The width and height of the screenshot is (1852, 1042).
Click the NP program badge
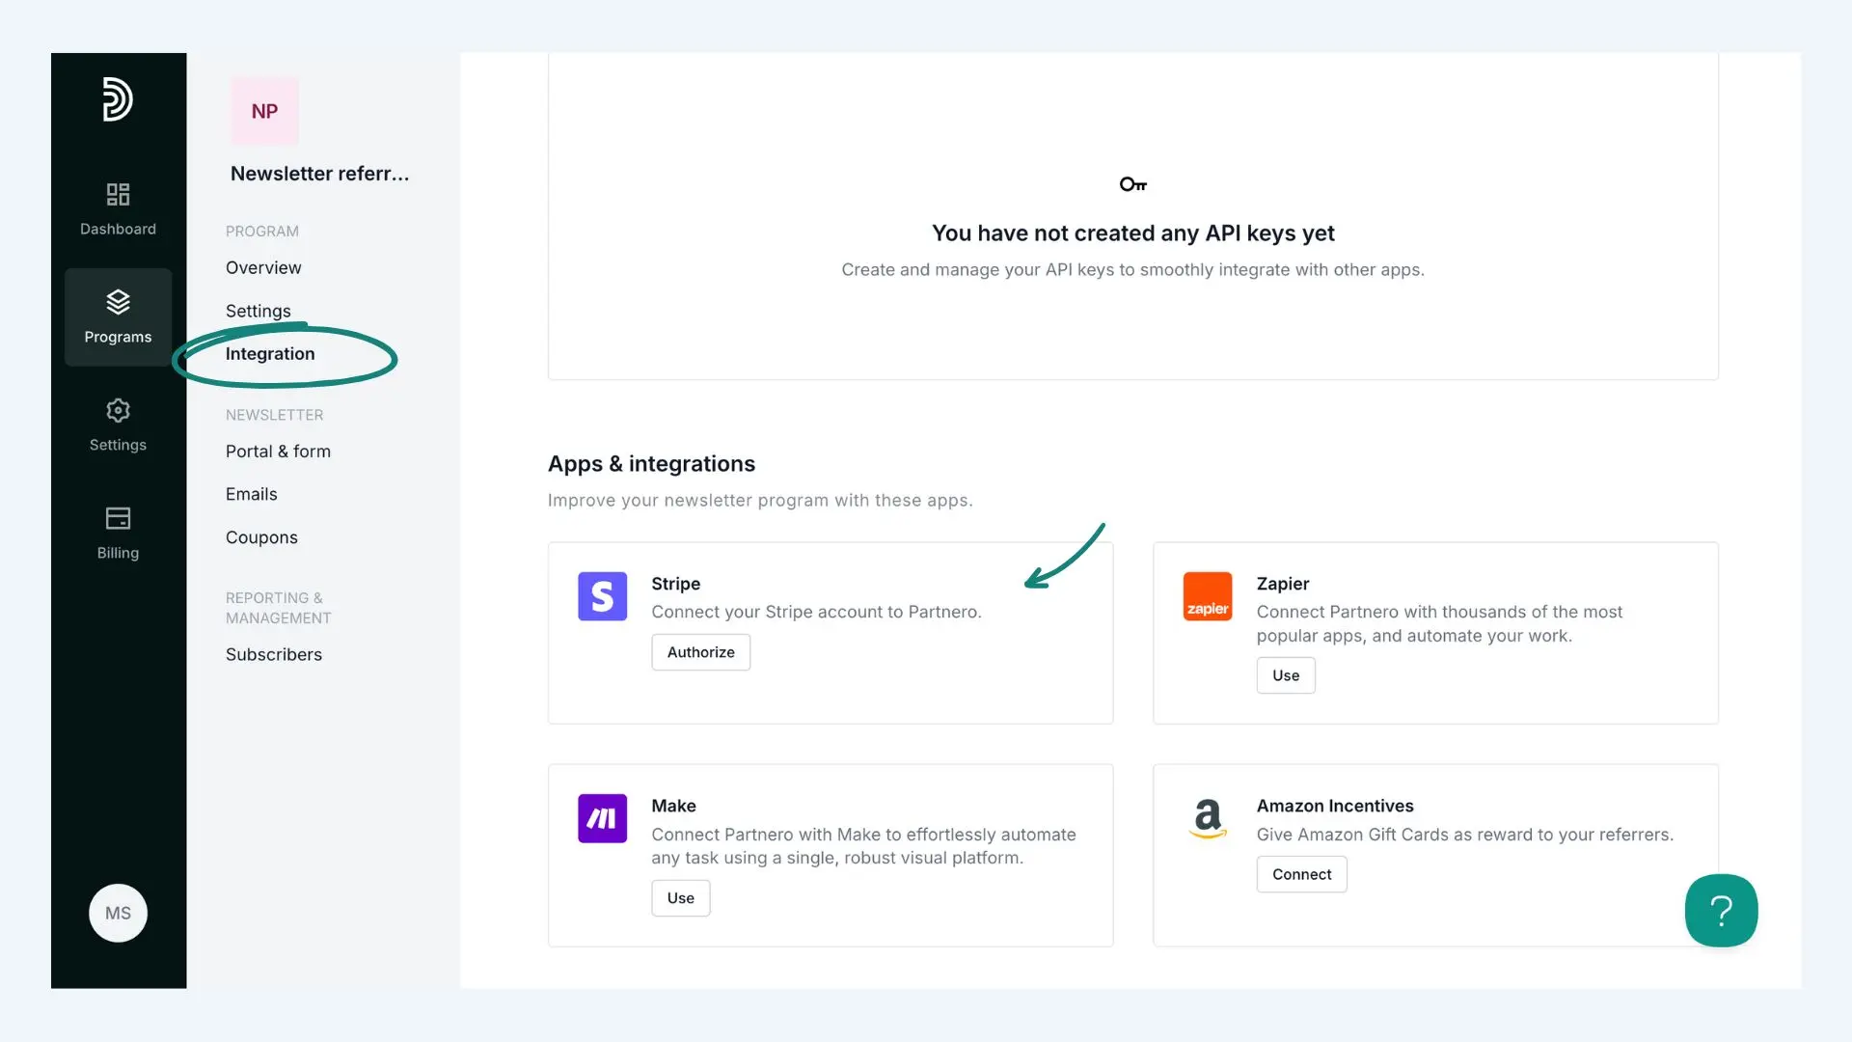(264, 111)
